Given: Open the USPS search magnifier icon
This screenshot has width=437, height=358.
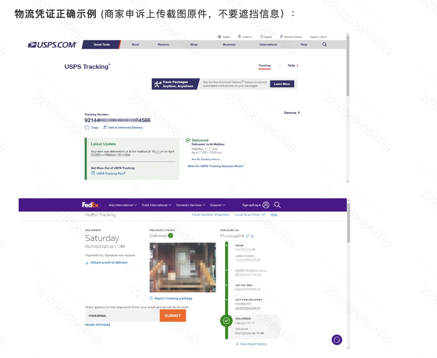Looking at the screenshot, I should [x=324, y=44].
